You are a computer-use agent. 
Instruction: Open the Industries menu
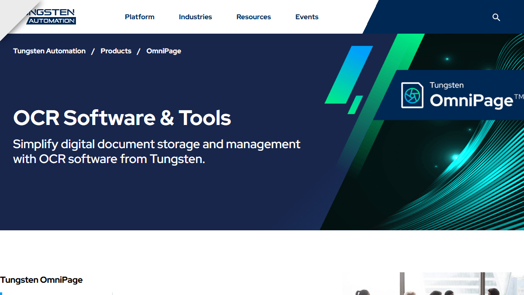(195, 17)
